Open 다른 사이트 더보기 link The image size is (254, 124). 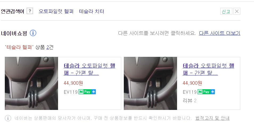pos(219,33)
